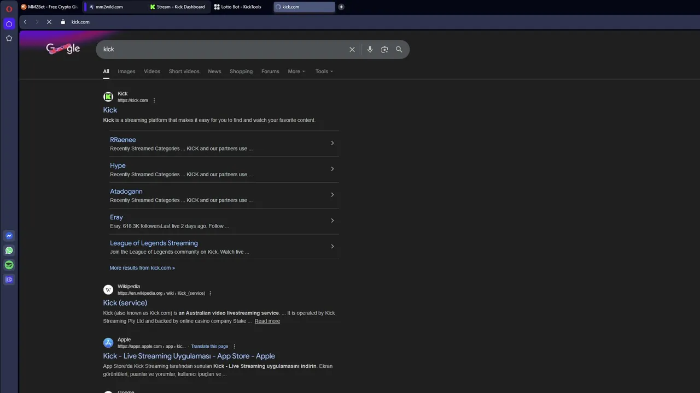Open the three-dot menu beside Wikipedia URL
This screenshot has width=700, height=393.
pos(210,293)
